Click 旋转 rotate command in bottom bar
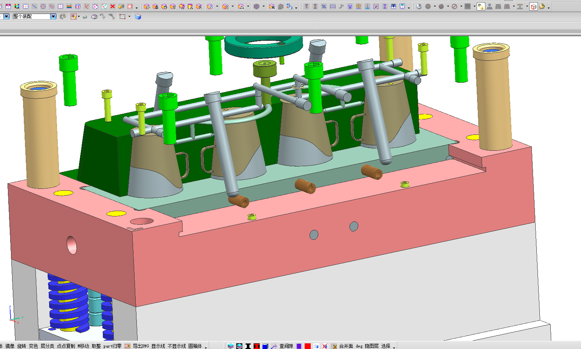 pyautogui.click(x=22, y=346)
